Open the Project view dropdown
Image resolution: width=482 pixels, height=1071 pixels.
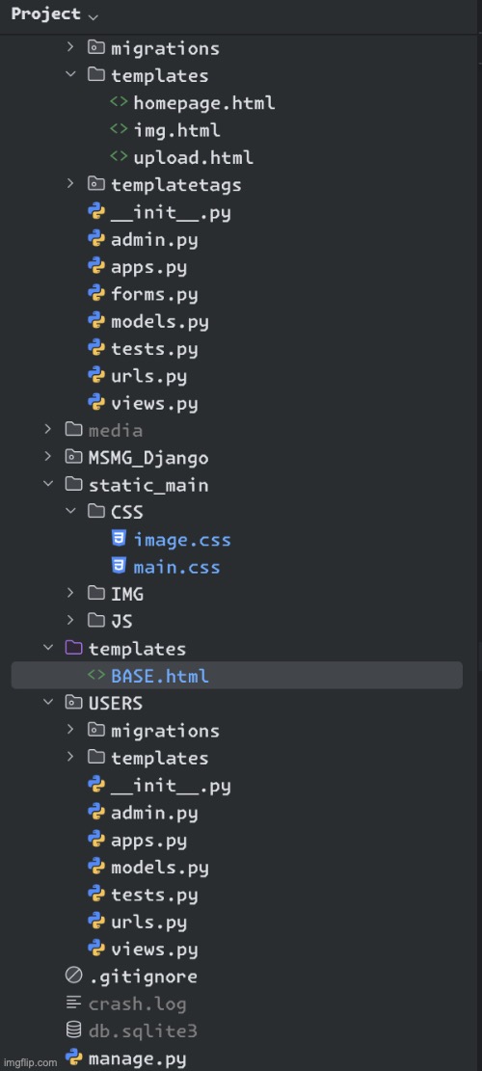click(55, 14)
